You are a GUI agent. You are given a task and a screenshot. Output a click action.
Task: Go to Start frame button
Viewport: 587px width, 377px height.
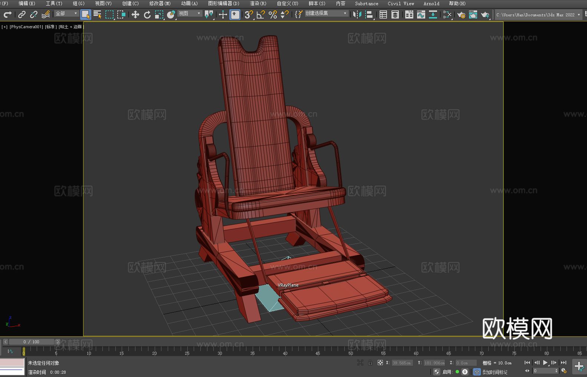coord(527,363)
